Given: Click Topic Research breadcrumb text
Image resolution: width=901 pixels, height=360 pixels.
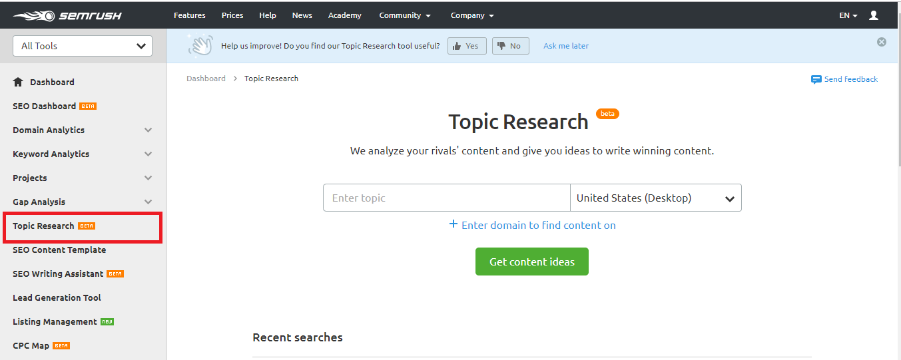Looking at the screenshot, I should tap(271, 79).
